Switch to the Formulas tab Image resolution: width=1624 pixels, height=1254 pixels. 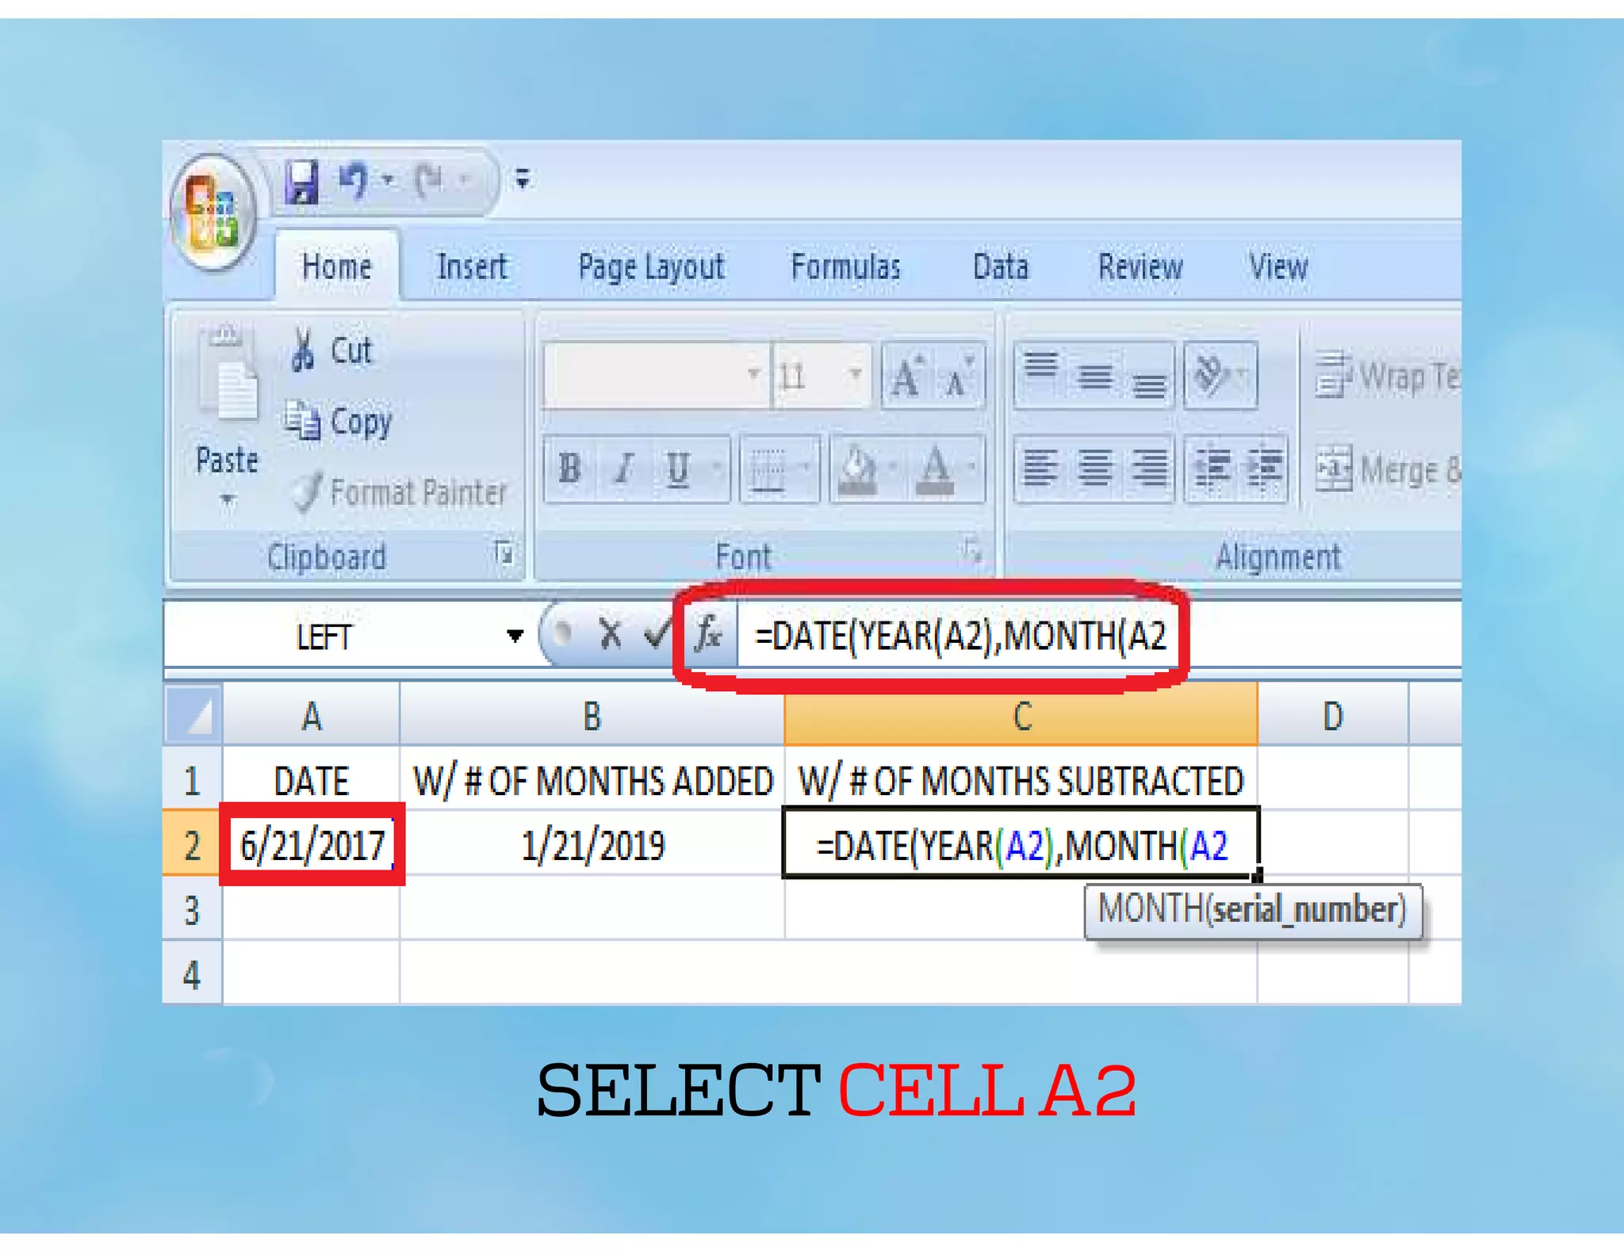(845, 267)
